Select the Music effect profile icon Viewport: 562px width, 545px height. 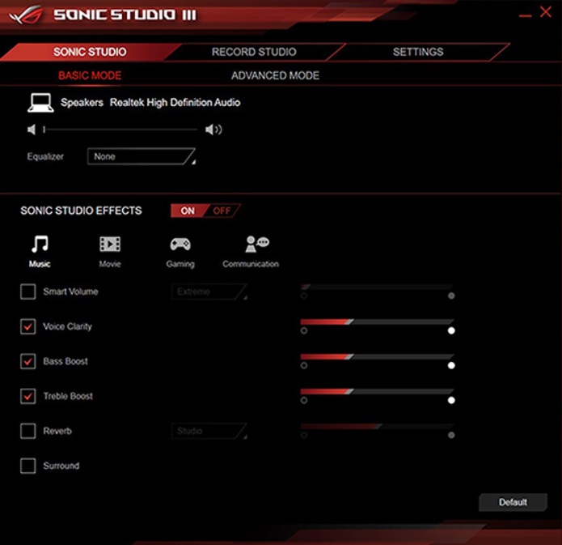(x=40, y=244)
